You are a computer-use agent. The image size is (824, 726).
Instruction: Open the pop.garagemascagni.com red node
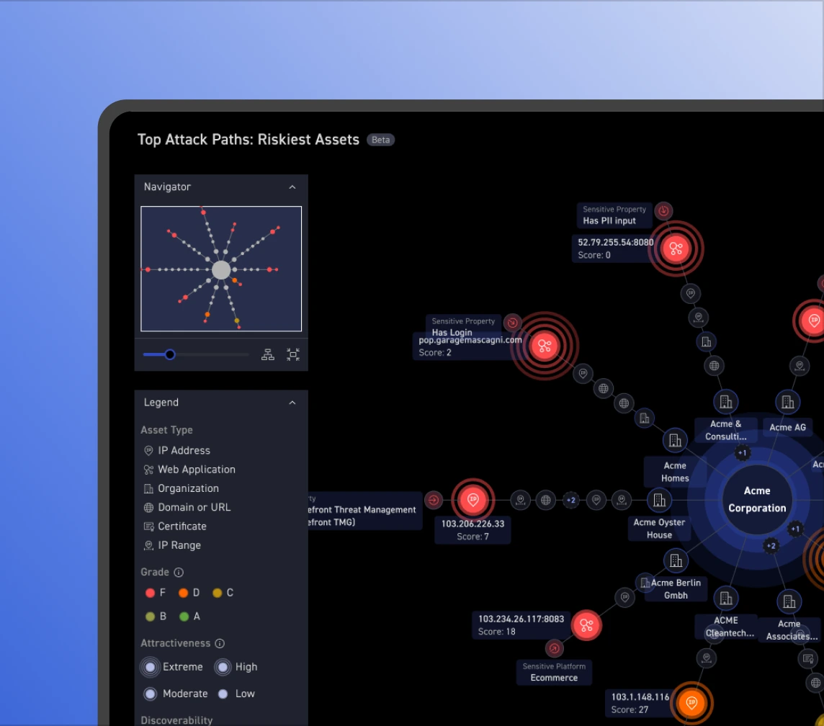545,346
